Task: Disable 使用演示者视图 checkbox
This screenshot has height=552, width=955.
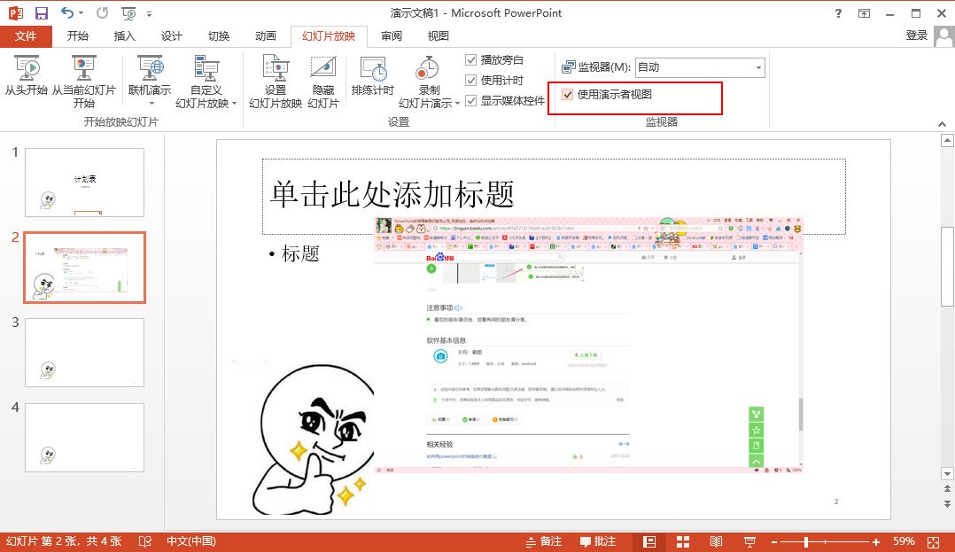Action: 567,95
